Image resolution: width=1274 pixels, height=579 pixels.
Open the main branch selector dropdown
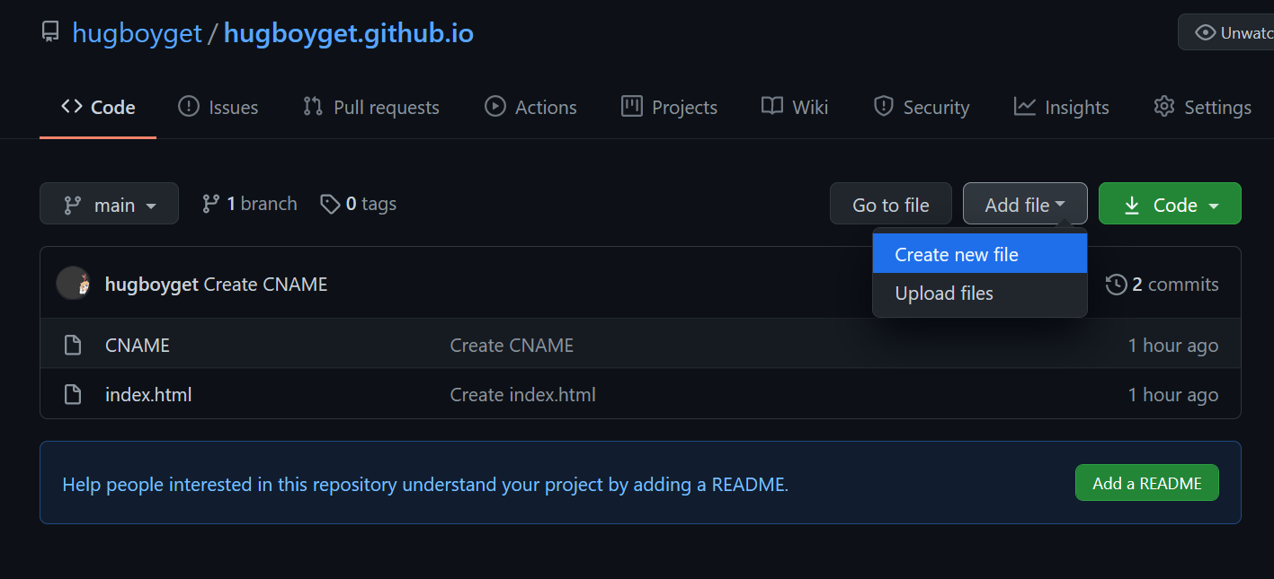(109, 204)
